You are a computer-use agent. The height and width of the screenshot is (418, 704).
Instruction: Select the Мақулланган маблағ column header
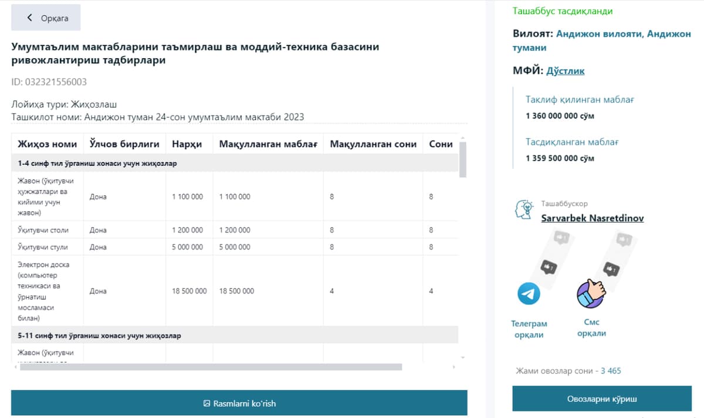268,144
